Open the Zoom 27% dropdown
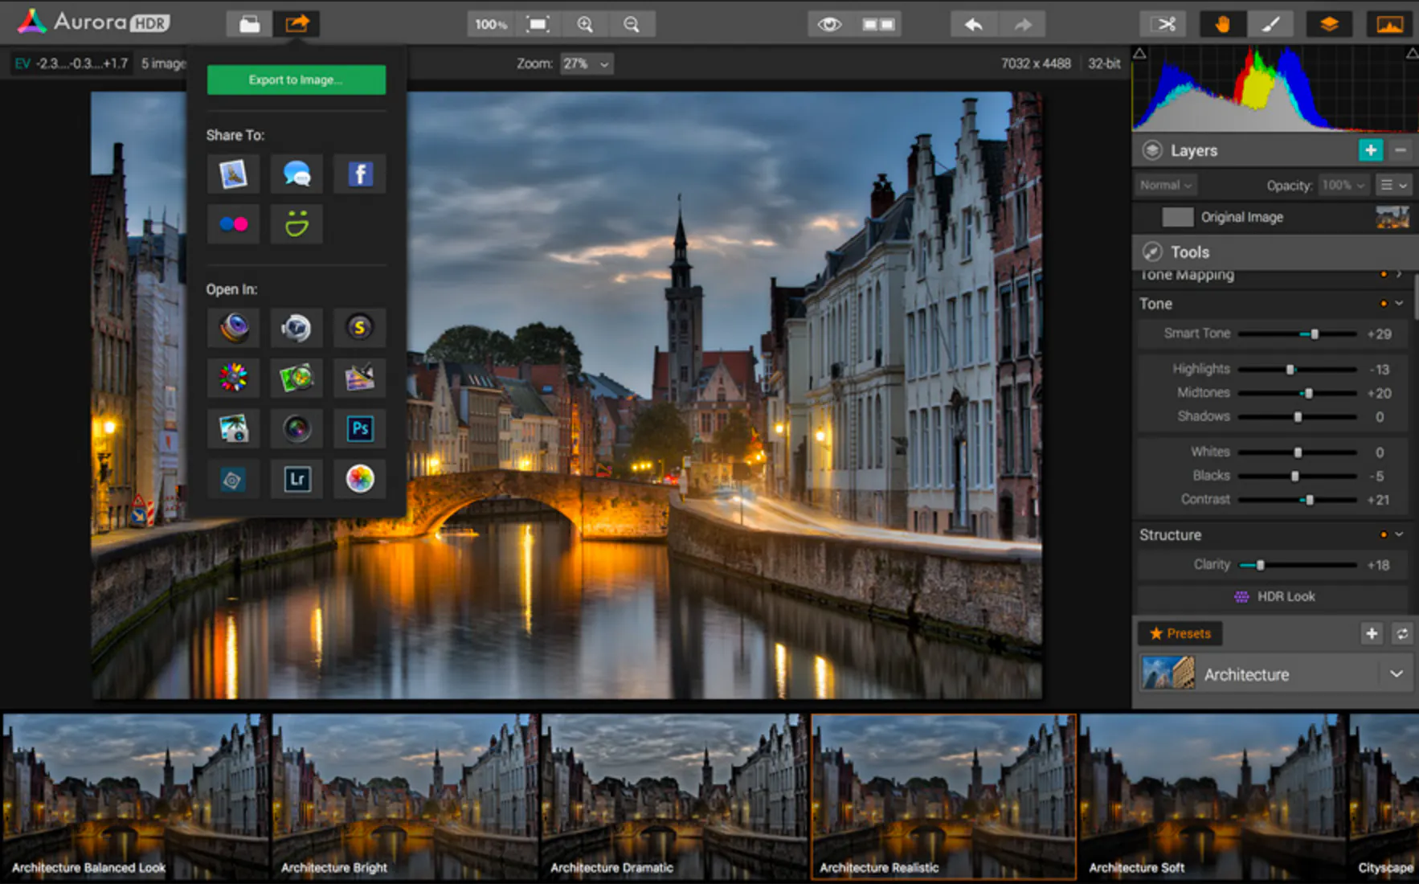The height and width of the screenshot is (884, 1419). click(x=587, y=63)
